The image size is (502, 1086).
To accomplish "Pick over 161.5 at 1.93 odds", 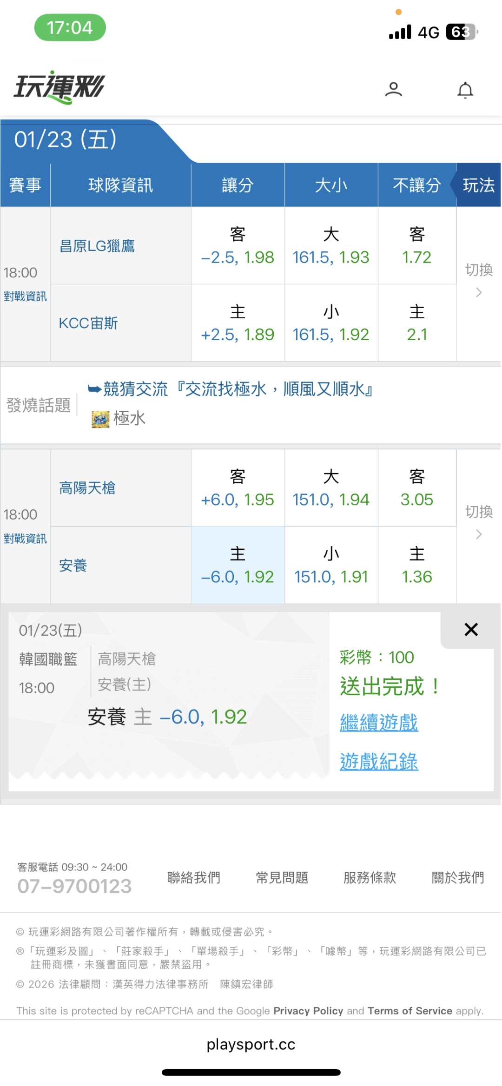I will click(x=331, y=246).
